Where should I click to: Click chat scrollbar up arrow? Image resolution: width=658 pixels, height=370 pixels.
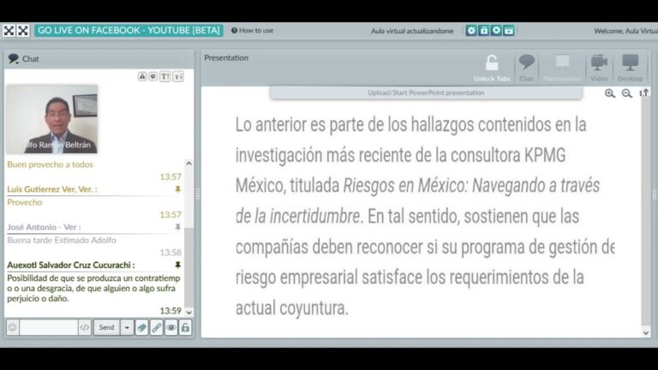coord(188,164)
